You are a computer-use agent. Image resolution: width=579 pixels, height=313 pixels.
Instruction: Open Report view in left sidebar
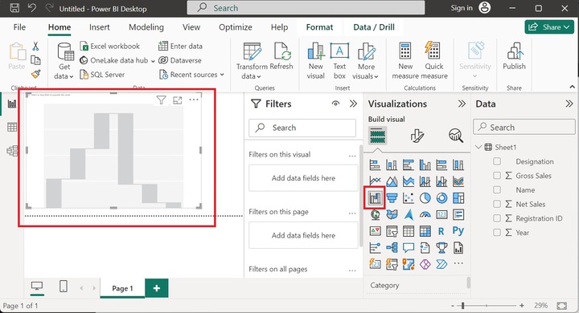tap(12, 104)
